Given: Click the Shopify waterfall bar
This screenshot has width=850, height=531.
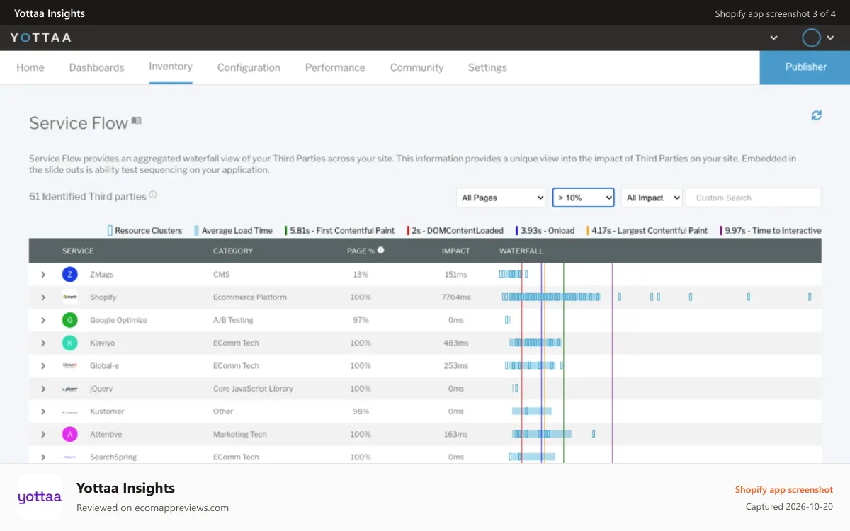Looking at the screenshot, I should click(x=552, y=297).
